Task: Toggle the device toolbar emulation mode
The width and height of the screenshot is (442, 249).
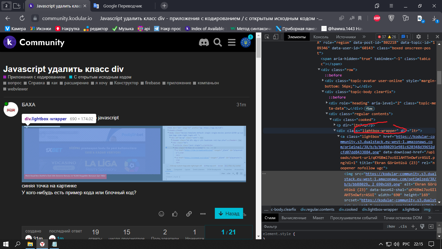Action: tap(276, 37)
